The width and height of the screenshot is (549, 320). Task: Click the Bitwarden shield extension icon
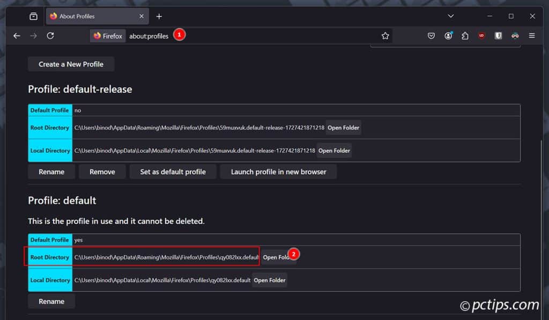[498, 36]
